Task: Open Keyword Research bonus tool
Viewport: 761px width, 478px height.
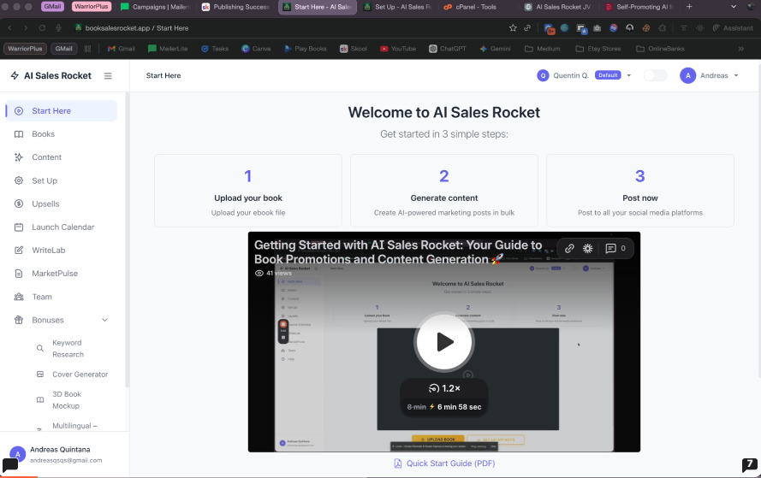Action: 68,349
